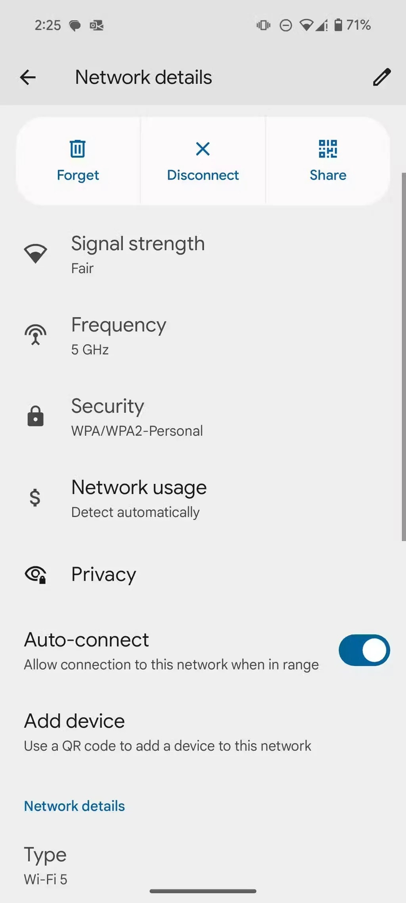
Task: Tap the Security lock icon
Action: tap(36, 416)
